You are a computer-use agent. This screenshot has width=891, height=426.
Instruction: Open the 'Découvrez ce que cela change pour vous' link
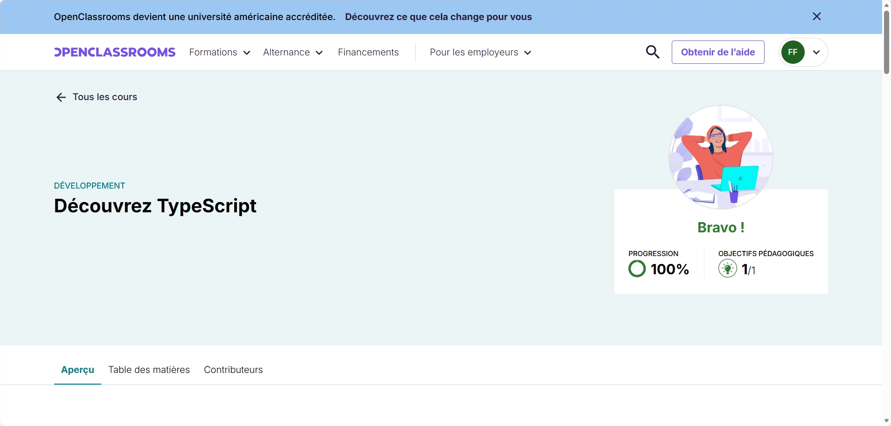pyautogui.click(x=438, y=17)
